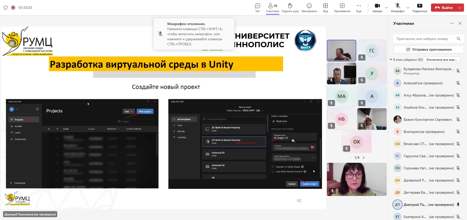Expand camera device options arrow

pos(386,8)
